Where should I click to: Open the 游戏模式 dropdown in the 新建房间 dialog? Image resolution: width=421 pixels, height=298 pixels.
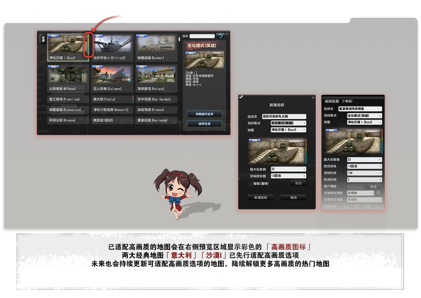pos(288,123)
